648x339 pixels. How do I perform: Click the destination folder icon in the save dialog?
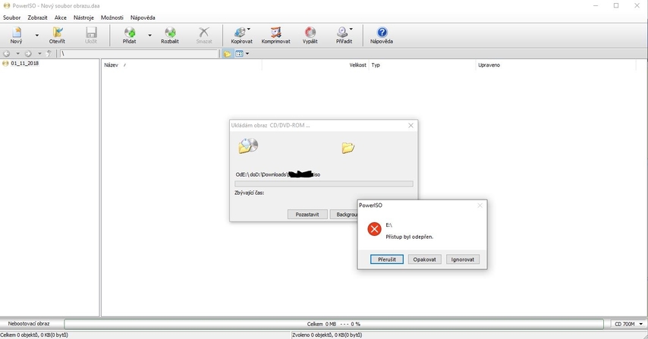(x=348, y=147)
